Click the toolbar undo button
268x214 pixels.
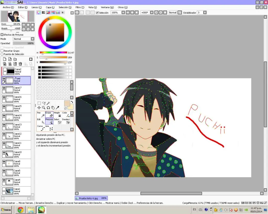[77, 13]
